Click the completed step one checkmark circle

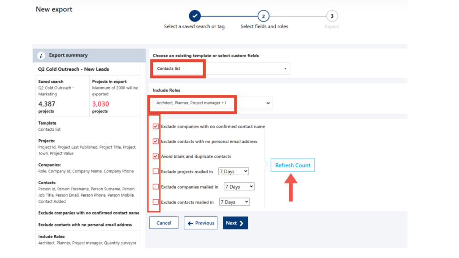coord(195,16)
